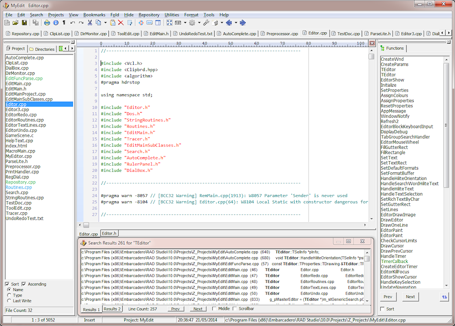
Task: Click the green icon beside Directories tab
Action: coord(61,48)
